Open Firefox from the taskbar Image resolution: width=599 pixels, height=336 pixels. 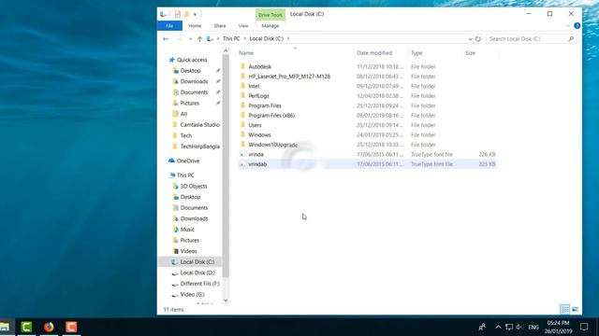click(x=49, y=327)
